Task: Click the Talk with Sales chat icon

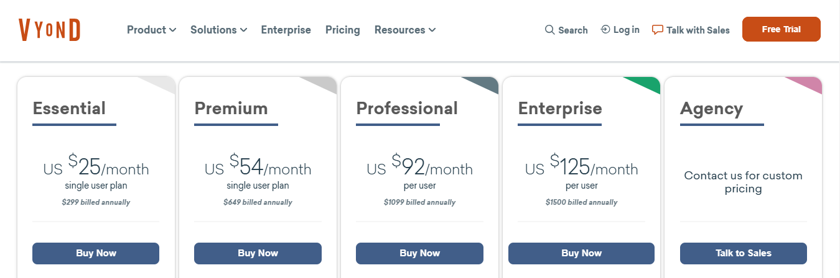Action: coord(658,30)
